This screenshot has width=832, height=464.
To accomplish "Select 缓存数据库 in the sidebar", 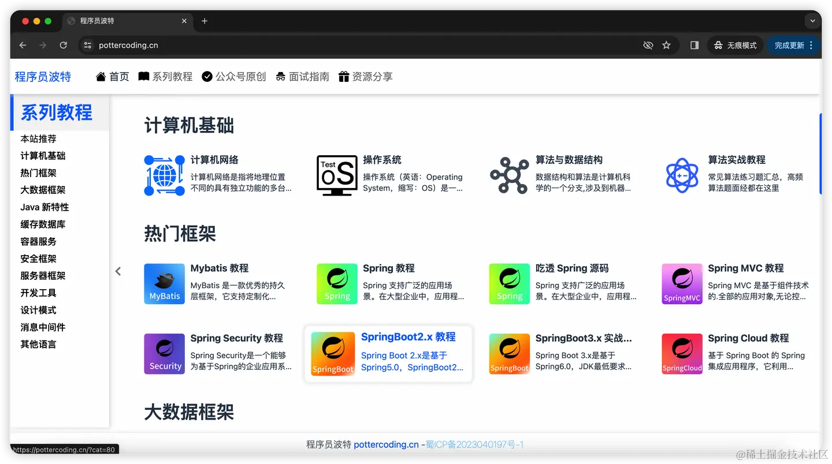I will point(43,224).
